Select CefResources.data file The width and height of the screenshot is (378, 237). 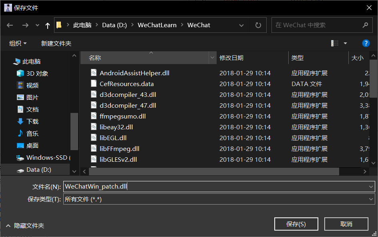[127, 84]
